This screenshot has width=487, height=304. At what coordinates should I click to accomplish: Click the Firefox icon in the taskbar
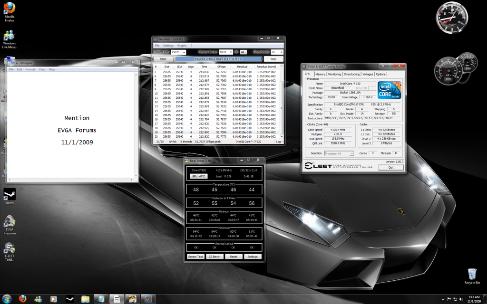22,299
